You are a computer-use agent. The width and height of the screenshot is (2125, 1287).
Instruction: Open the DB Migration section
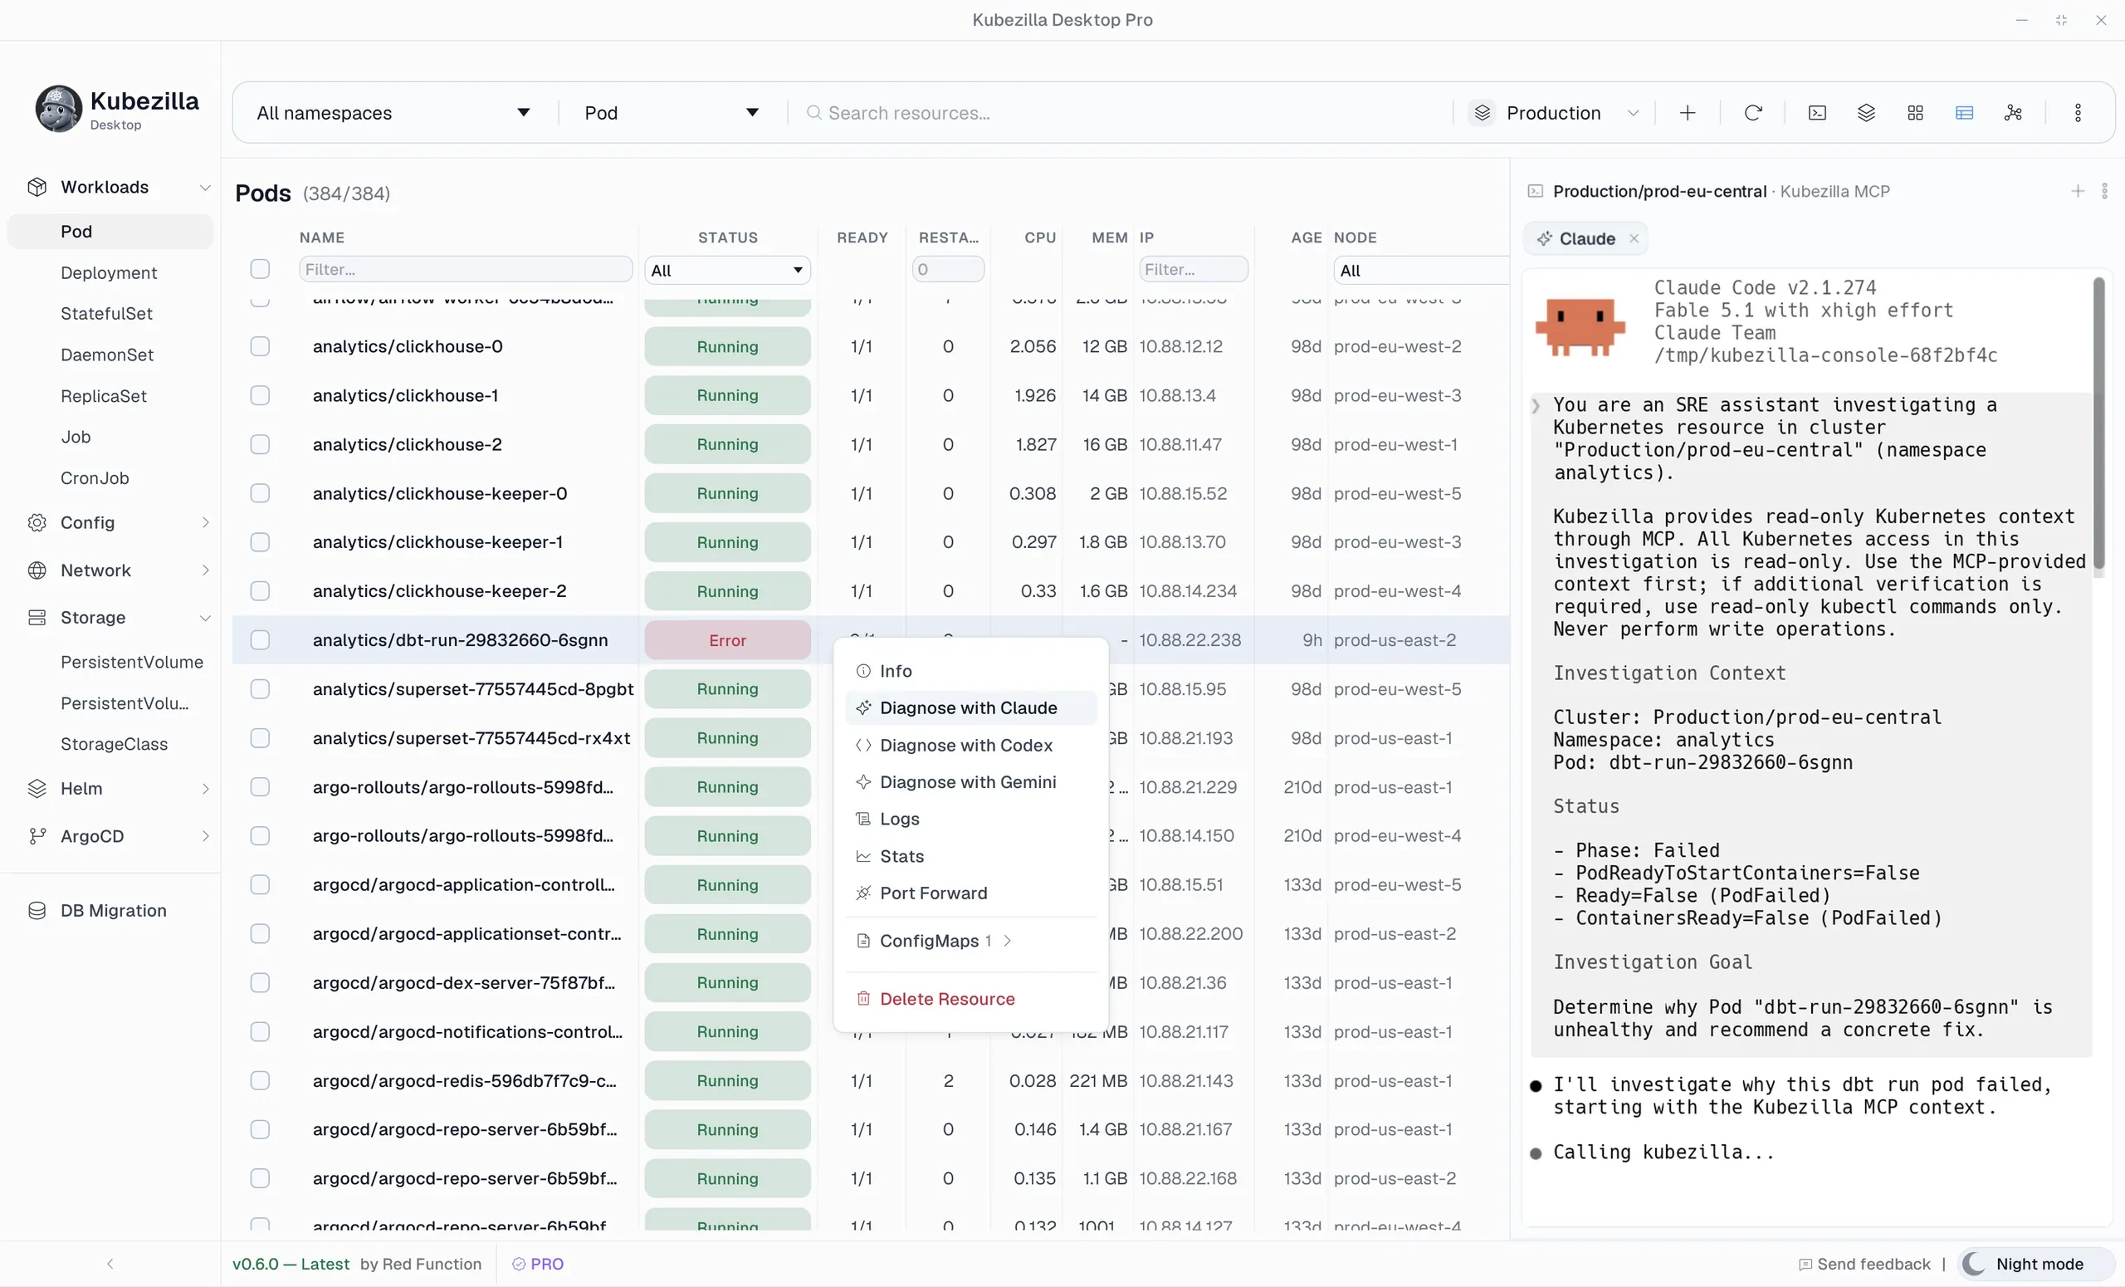[112, 910]
